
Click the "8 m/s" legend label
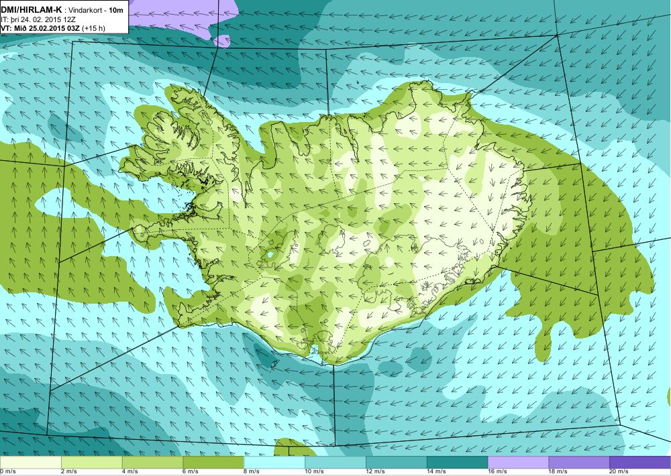[252, 472]
